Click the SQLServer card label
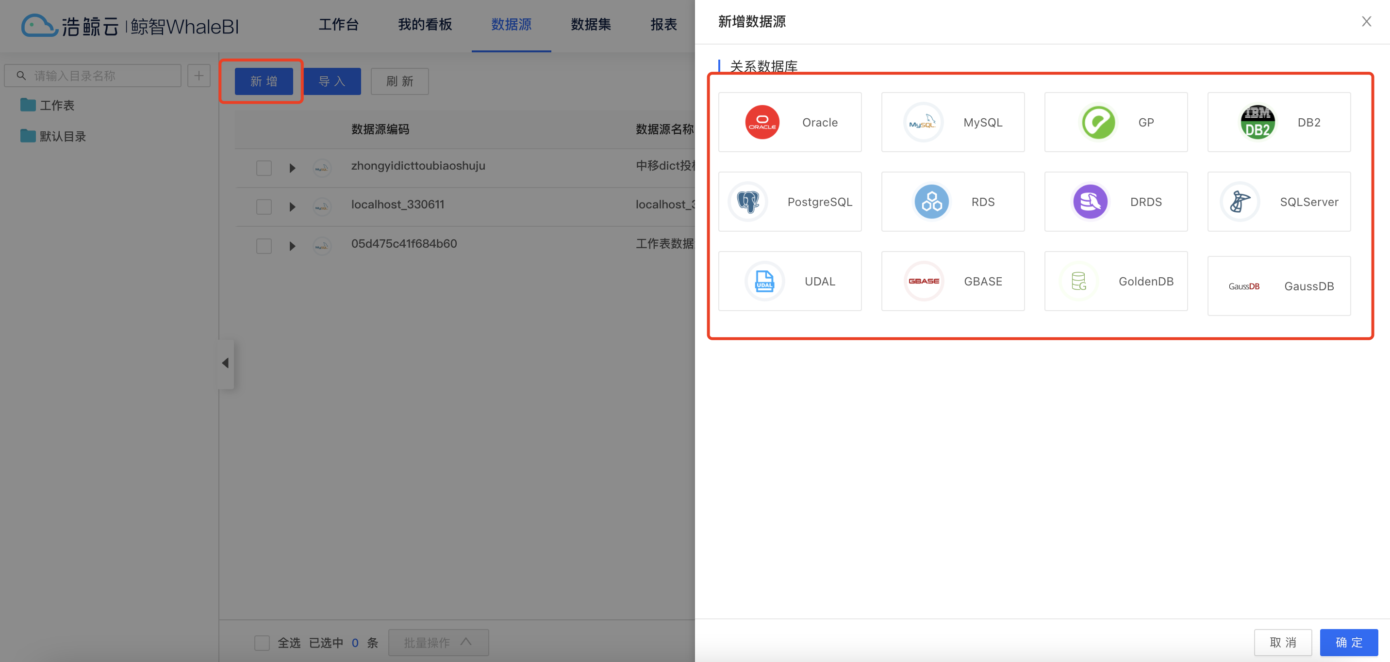This screenshot has width=1390, height=662. point(1309,202)
